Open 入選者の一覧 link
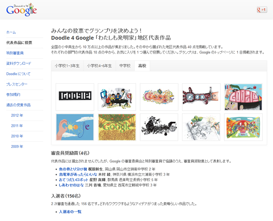The image size is (273, 221). point(71,212)
